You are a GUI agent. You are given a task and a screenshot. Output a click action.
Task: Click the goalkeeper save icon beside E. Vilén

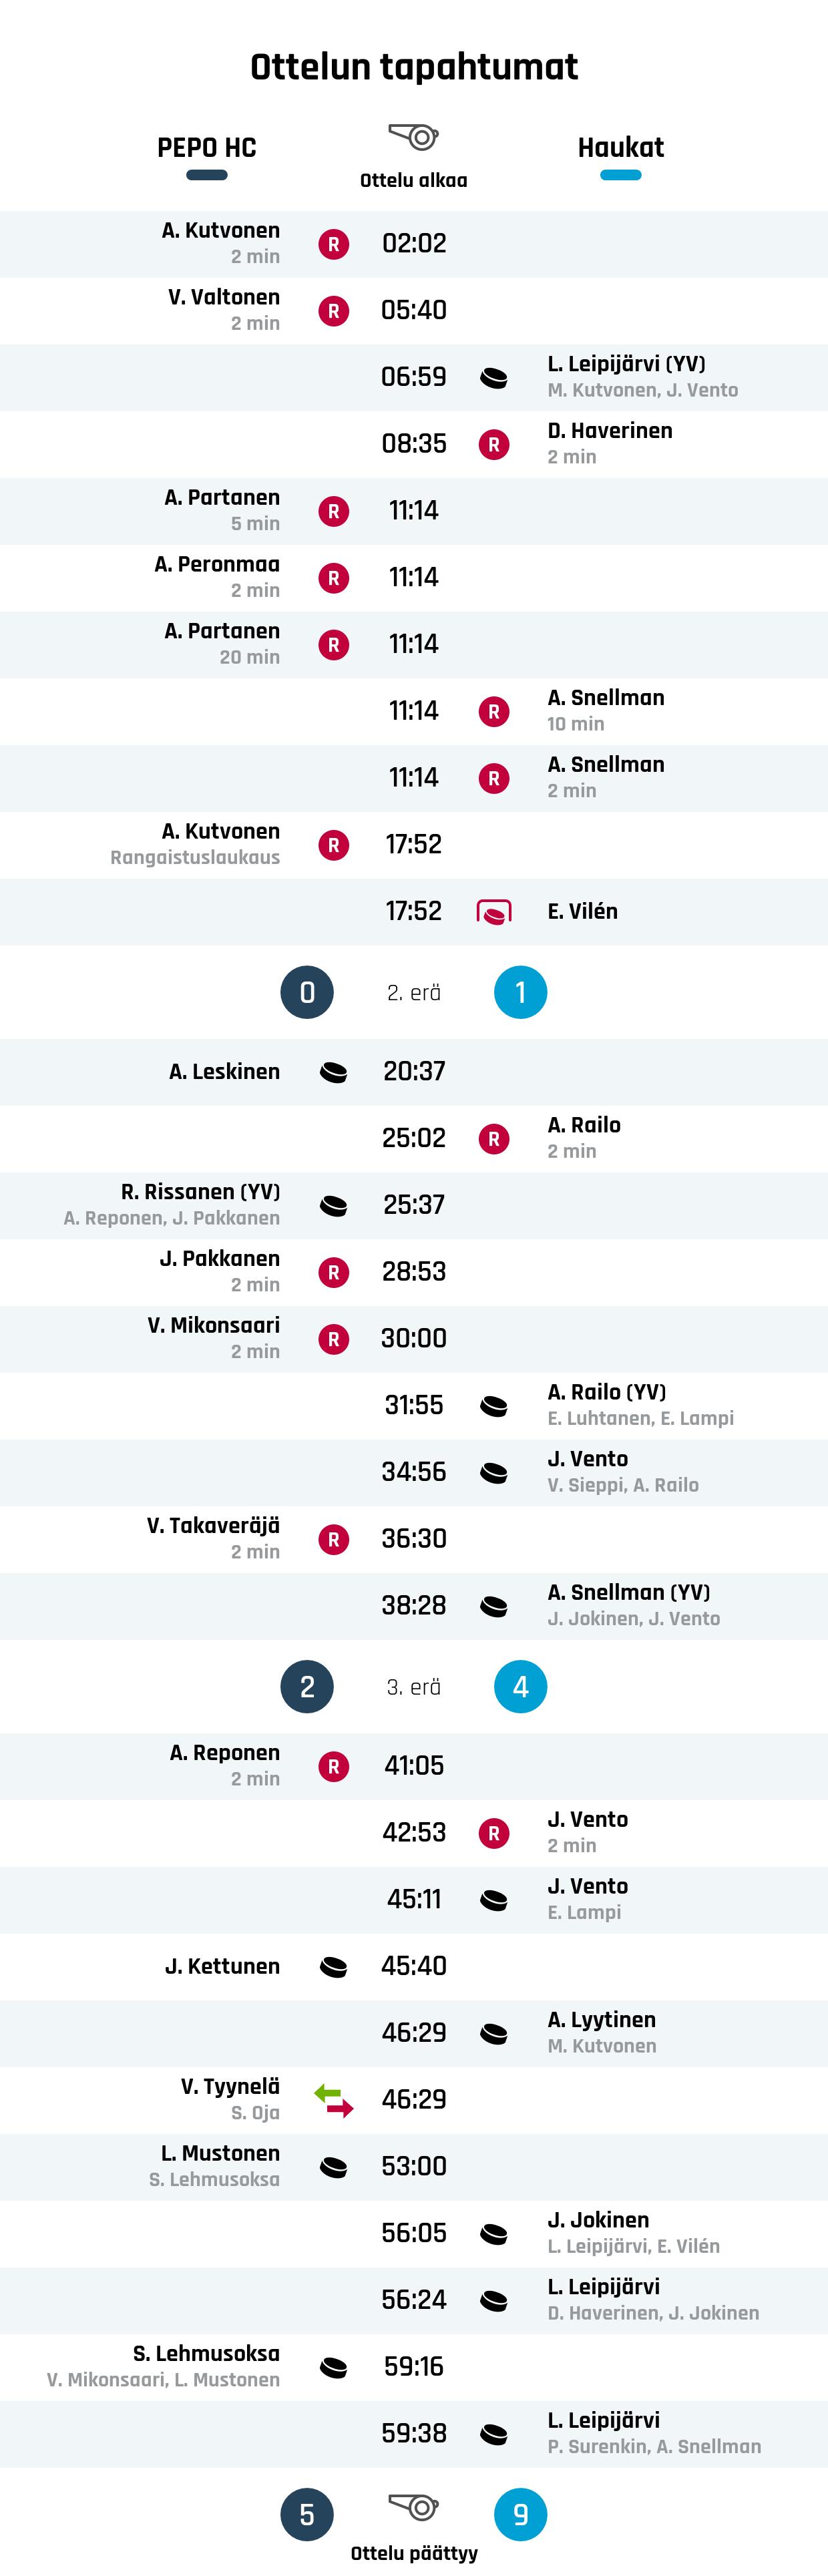pos(494,912)
